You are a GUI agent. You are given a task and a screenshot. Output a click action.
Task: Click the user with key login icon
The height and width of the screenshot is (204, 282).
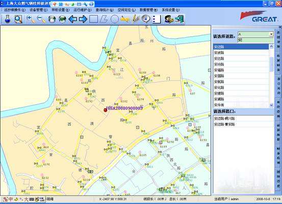pyautogui.click(x=169, y=19)
